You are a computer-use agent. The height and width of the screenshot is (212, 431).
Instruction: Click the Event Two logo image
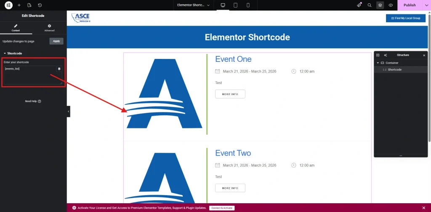(164, 178)
